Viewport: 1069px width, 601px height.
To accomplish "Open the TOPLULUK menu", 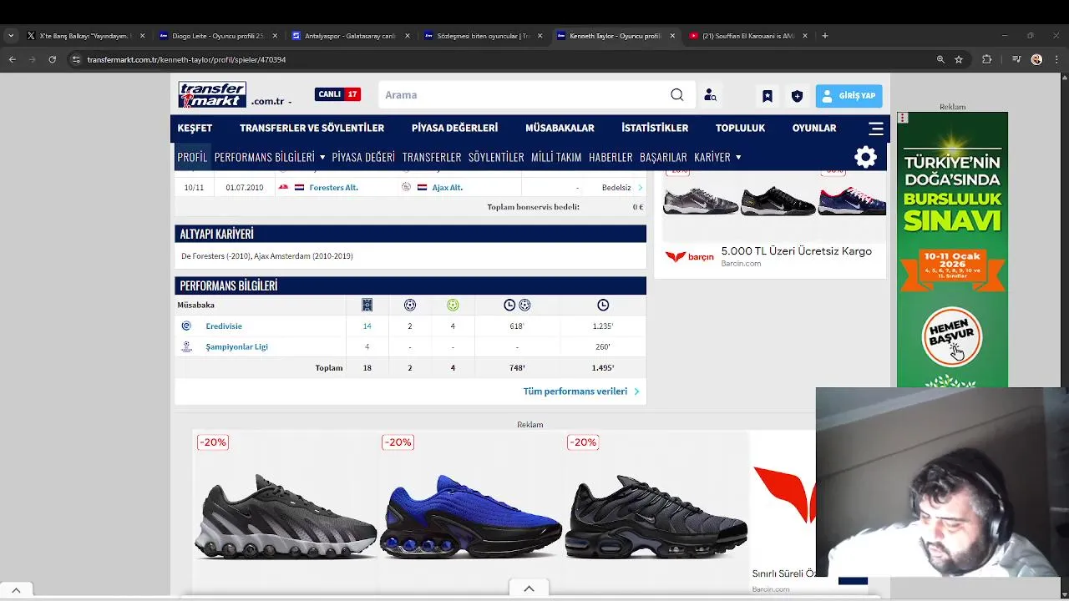I will point(740,128).
